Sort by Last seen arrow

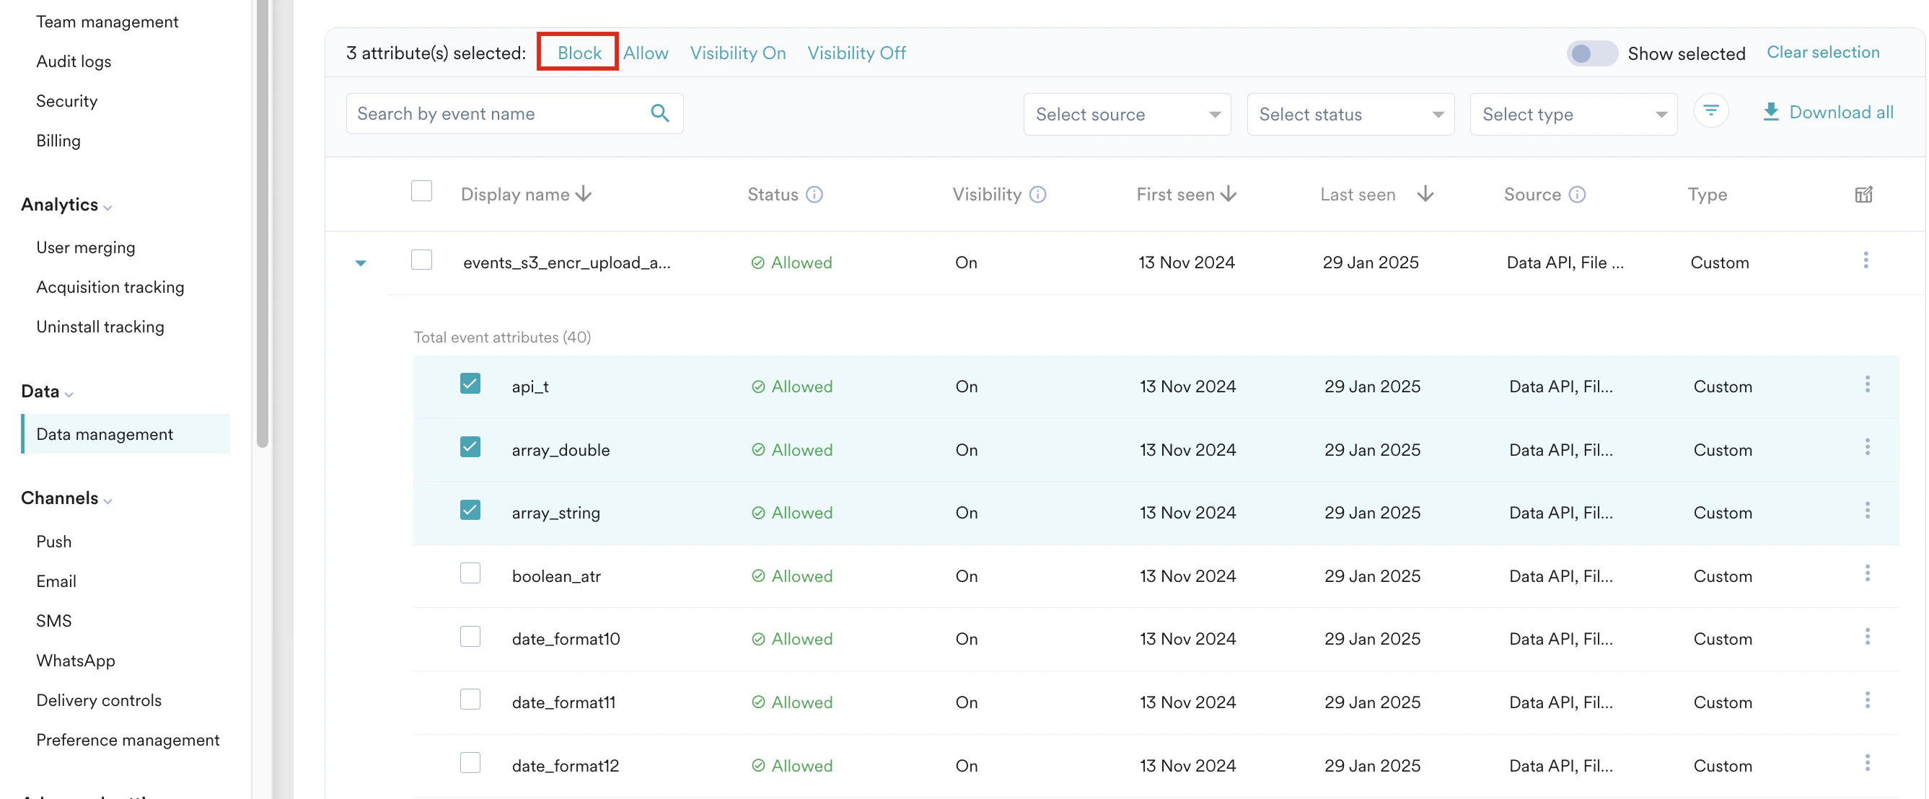pyautogui.click(x=1424, y=195)
